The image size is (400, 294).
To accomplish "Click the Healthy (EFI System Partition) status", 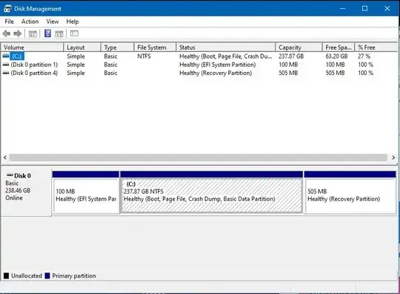I will tap(218, 65).
